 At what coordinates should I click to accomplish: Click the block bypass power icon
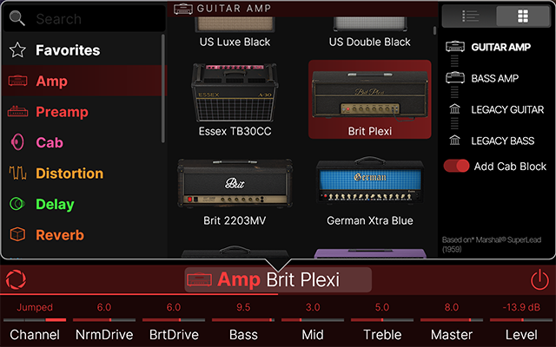539,279
